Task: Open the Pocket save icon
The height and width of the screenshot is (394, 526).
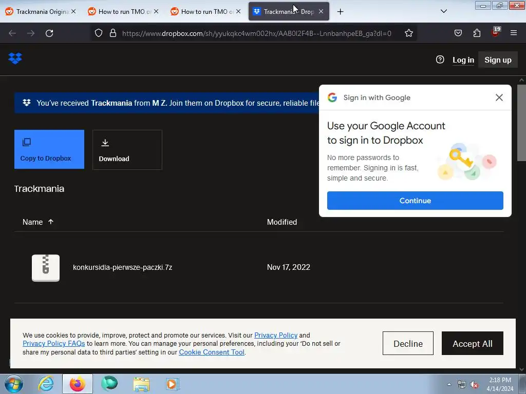Action: coord(458,33)
